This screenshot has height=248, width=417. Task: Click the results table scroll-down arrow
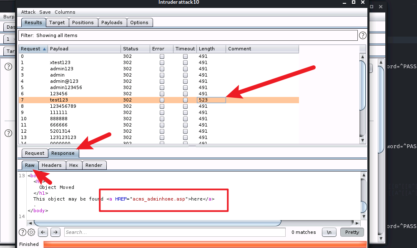pyautogui.click(x=362, y=140)
